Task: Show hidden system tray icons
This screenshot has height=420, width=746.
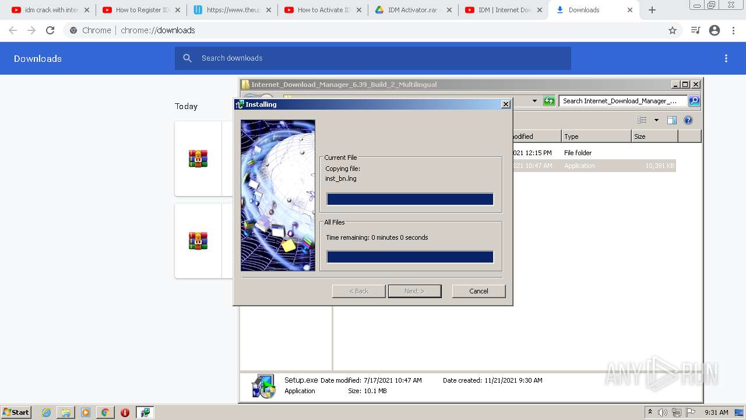Action: click(x=650, y=412)
